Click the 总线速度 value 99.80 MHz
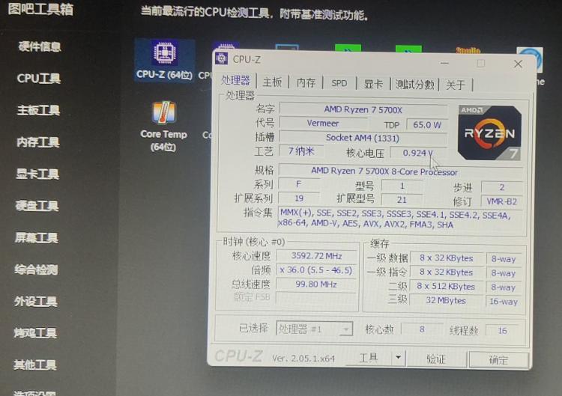 (x=316, y=284)
